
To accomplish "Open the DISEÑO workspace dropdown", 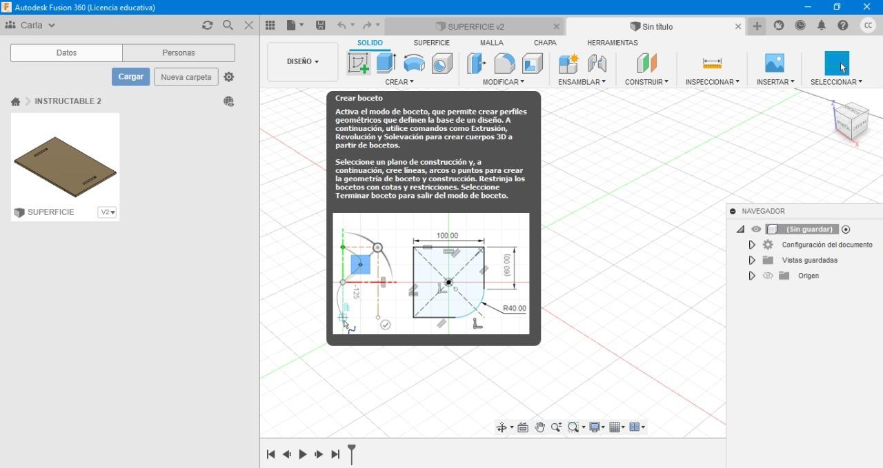I will coord(303,61).
